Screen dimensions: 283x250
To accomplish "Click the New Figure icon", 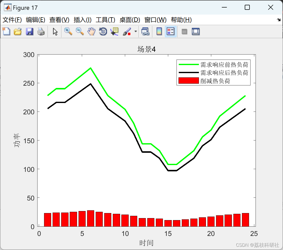I will point(6,31).
